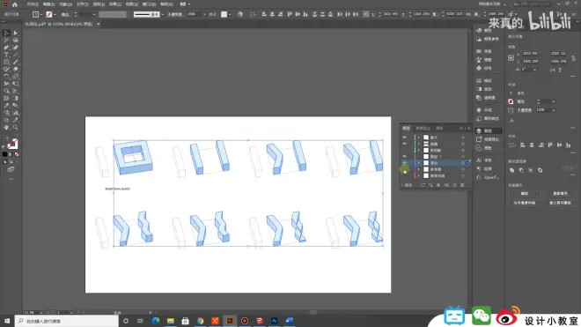Select the Paintbrush tool
Image resolution: width=581 pixels, height=327 pixels.
[x=16, y=62]
